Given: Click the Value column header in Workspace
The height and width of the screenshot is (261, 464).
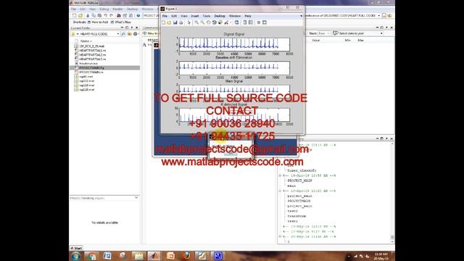Looking at the screenshot, I should tap(316, 41).
